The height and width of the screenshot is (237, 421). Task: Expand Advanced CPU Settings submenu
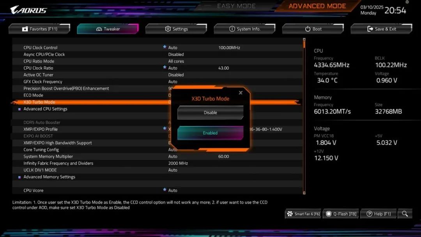click(45, 109)
